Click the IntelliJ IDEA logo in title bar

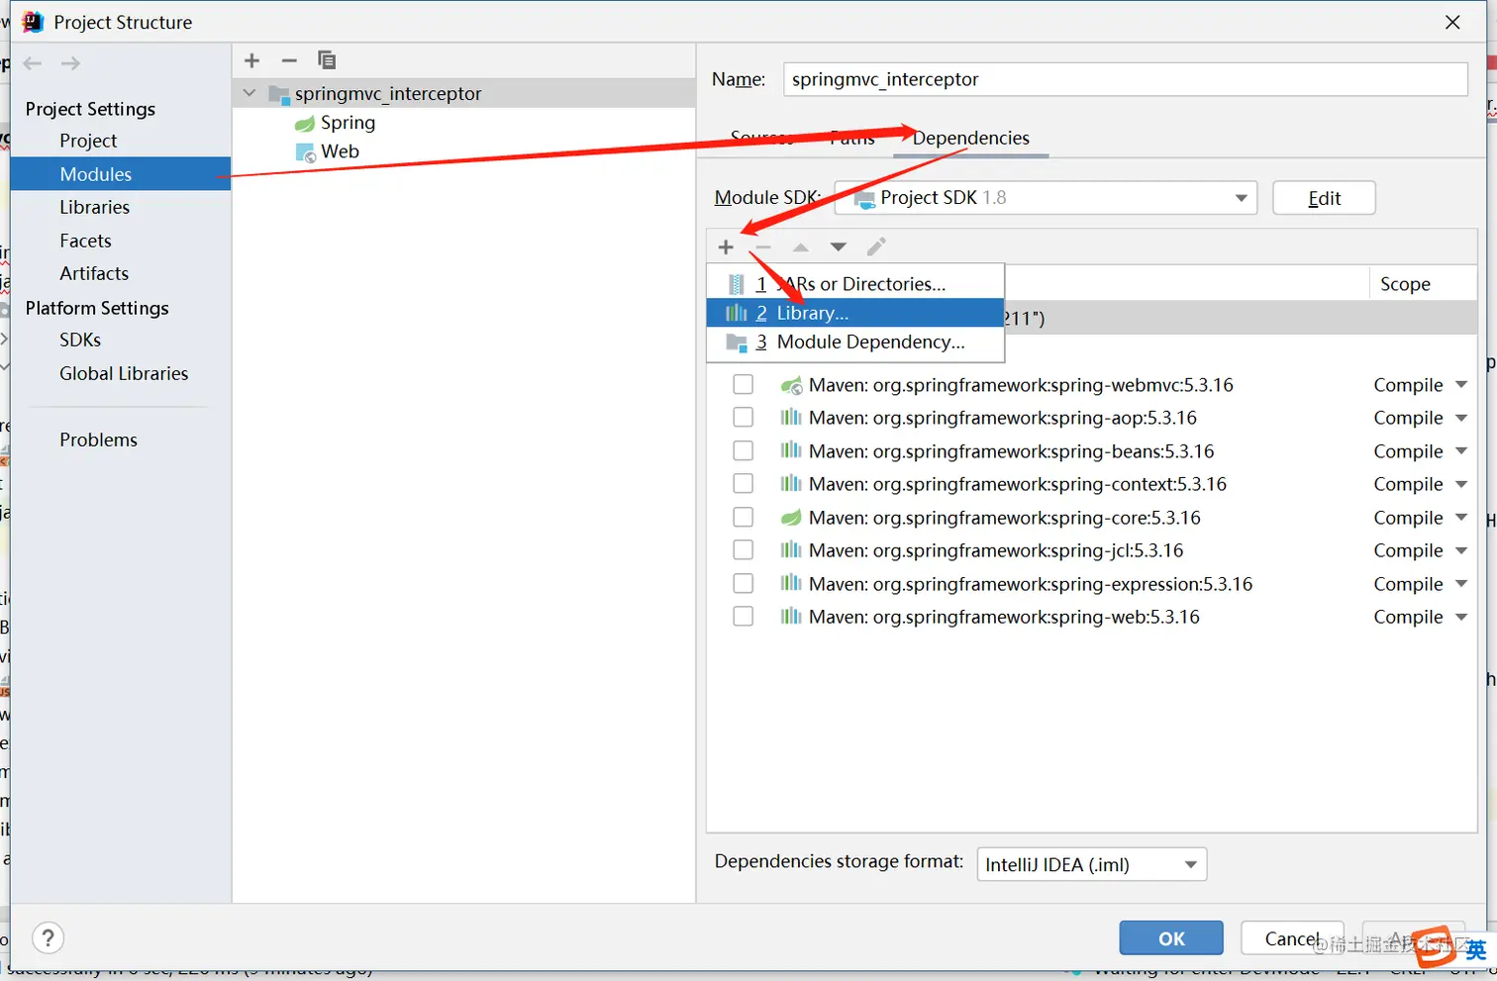(33, 22)
